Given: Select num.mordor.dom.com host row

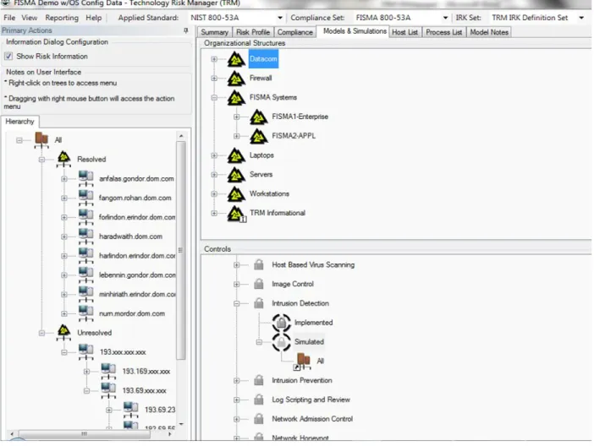Looking at the screenshot, I should [x=132, y=313].
